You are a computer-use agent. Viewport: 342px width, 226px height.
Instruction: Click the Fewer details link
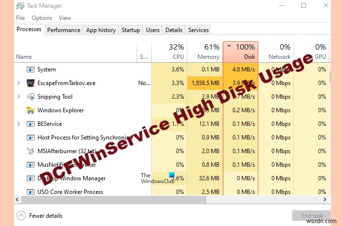pos(46,216)
